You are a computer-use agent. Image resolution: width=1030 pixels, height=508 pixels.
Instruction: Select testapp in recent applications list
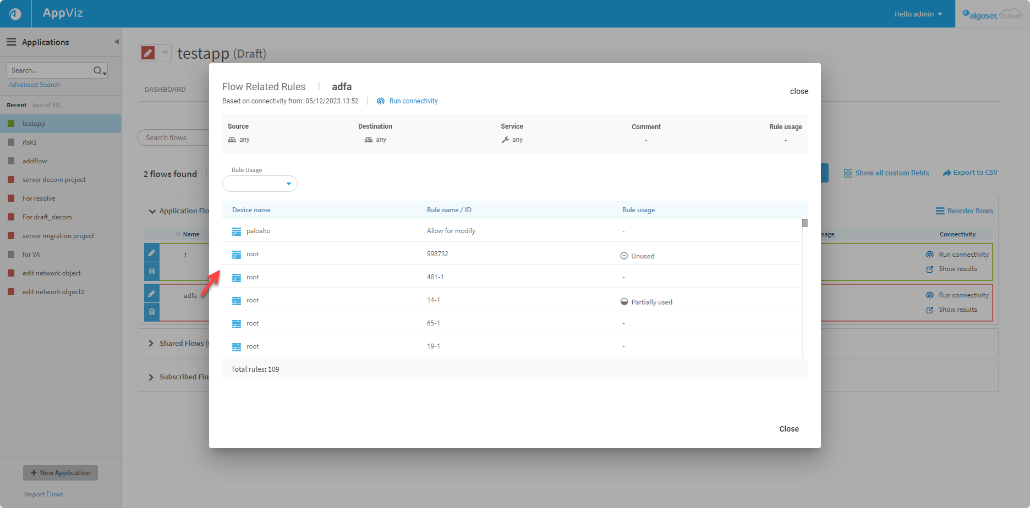coord(34,124)
